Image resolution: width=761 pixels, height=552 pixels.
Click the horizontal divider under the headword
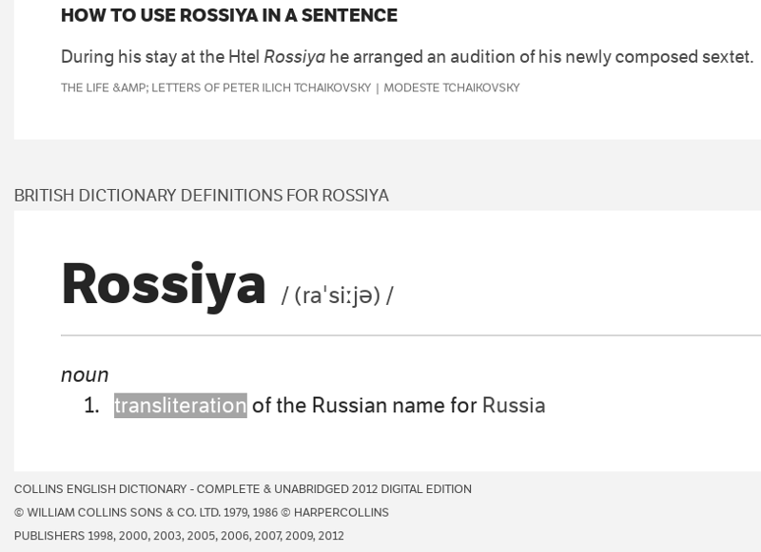pyautogui.click(x=411, y=334)
